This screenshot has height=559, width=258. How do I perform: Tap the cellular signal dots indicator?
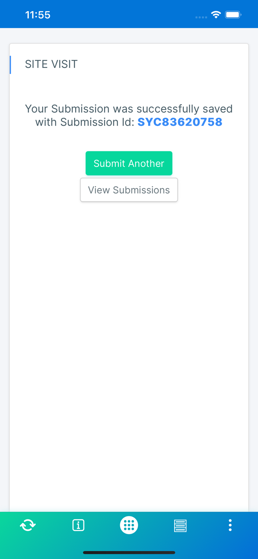pos(201,17)
